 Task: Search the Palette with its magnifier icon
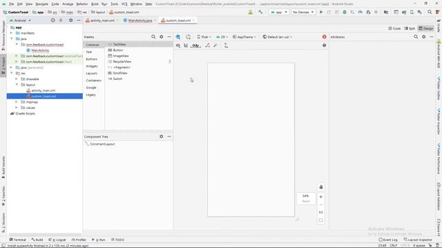pos(153,37)
